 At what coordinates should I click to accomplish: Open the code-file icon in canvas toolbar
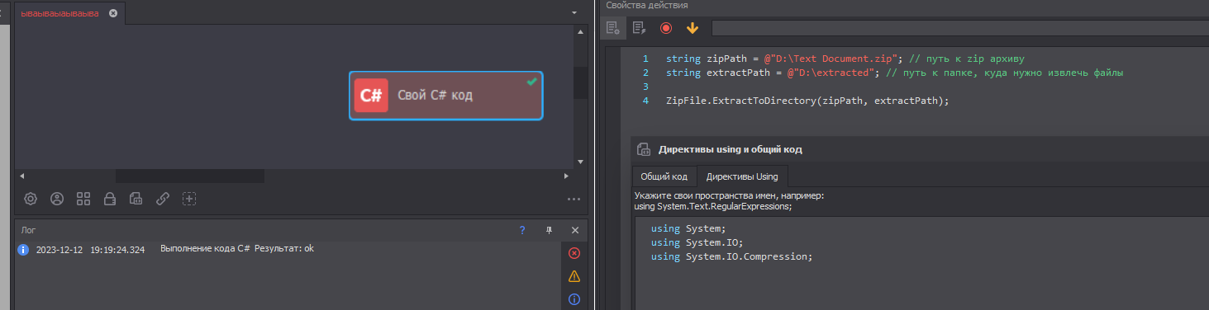click(136, 199)
